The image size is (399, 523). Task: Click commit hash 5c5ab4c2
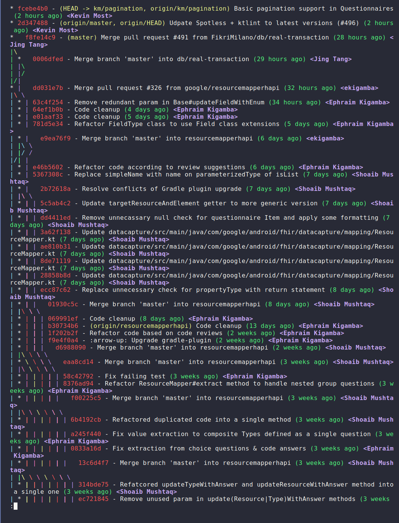[55, 203]
